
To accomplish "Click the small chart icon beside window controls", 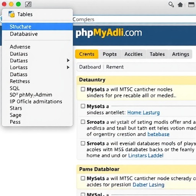I will [x=28, y=5].
